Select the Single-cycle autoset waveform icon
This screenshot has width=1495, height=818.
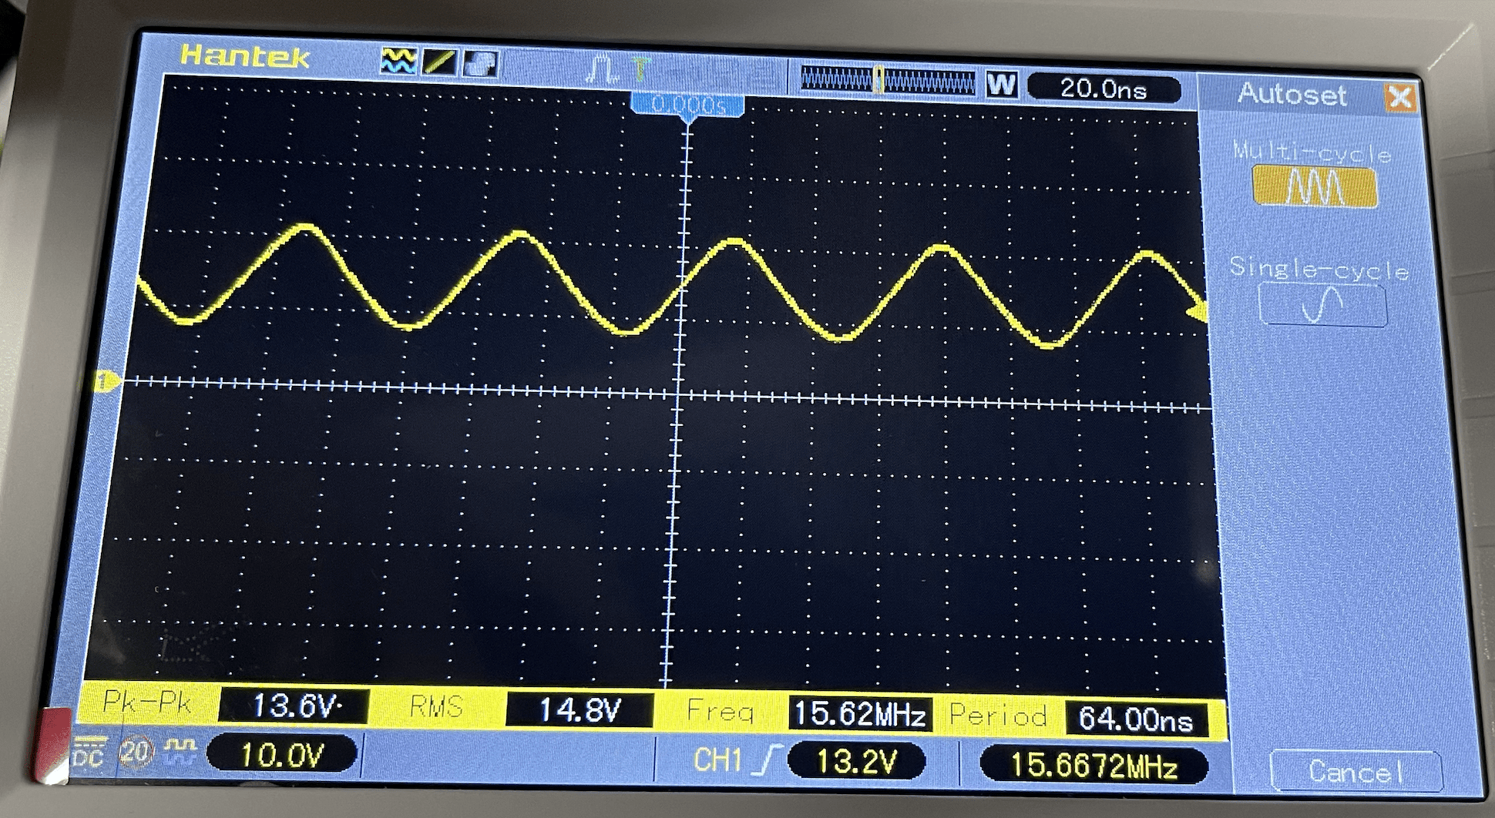(x=1322, y=305)
